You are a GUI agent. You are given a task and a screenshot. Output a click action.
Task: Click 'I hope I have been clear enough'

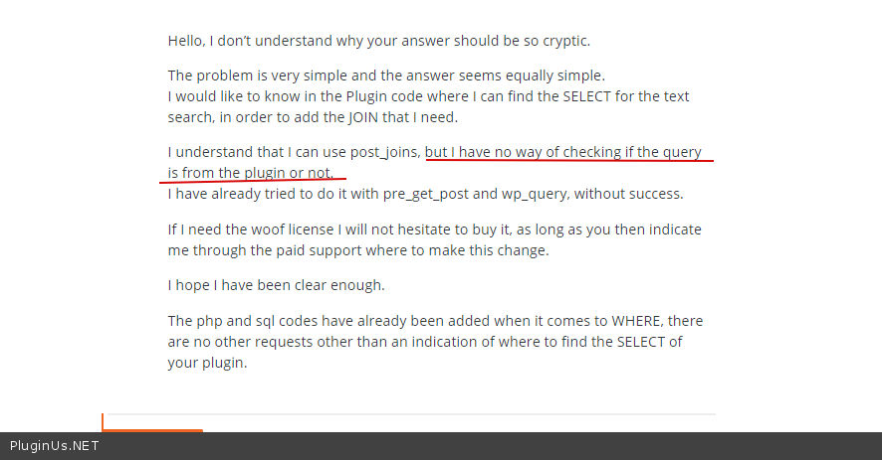tap(276, 286)
